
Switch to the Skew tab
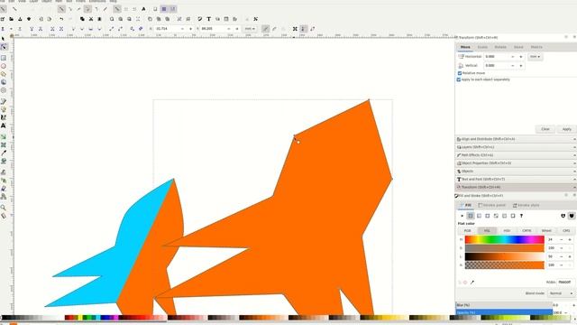pos(518,47)
